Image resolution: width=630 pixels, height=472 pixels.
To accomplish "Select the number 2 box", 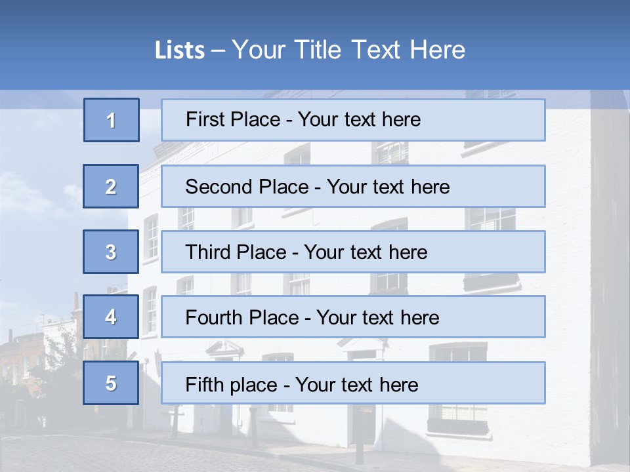I will [111, 186].
